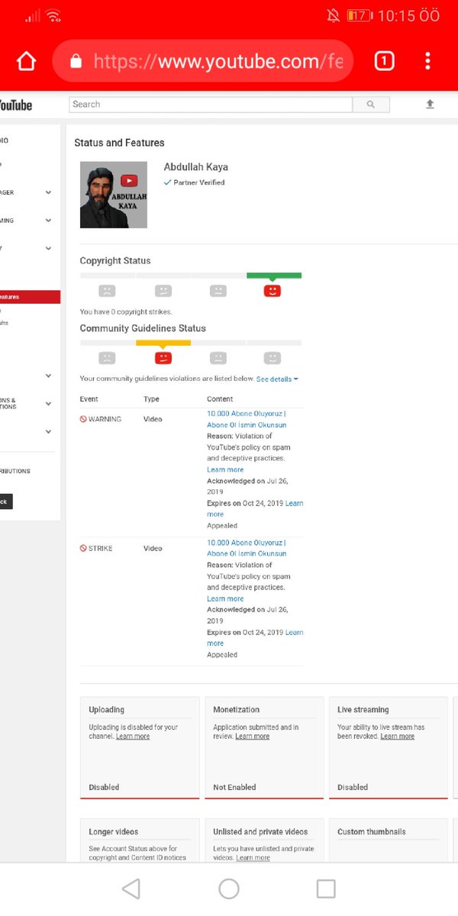Select the highlighted red features sidebar item

30,297
